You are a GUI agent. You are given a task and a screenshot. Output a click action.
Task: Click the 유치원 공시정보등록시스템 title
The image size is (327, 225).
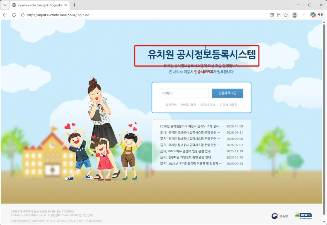[202, 55]
